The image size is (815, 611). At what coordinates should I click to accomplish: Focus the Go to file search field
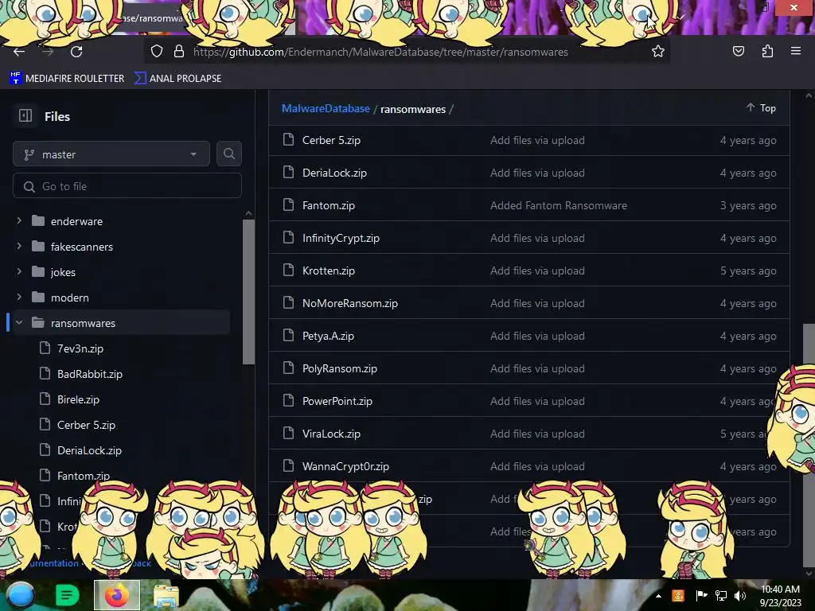tap(127, 186)
